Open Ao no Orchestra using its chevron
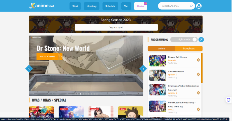Viewport: 232px width, 121px height. tap(198, 74)
